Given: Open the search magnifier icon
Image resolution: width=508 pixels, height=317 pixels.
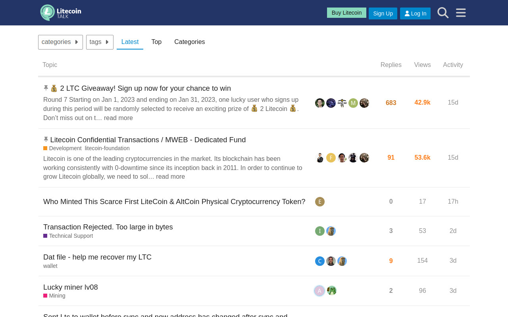Looking at the screenshot, I should [x=443, y=13].
